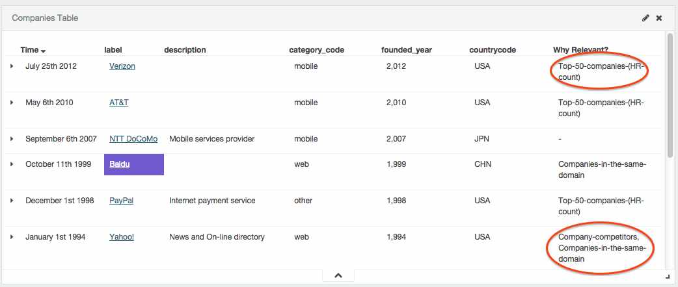Sort by the category_code column header
This screenshot has height=287, width=678.
tap(316, 49)
